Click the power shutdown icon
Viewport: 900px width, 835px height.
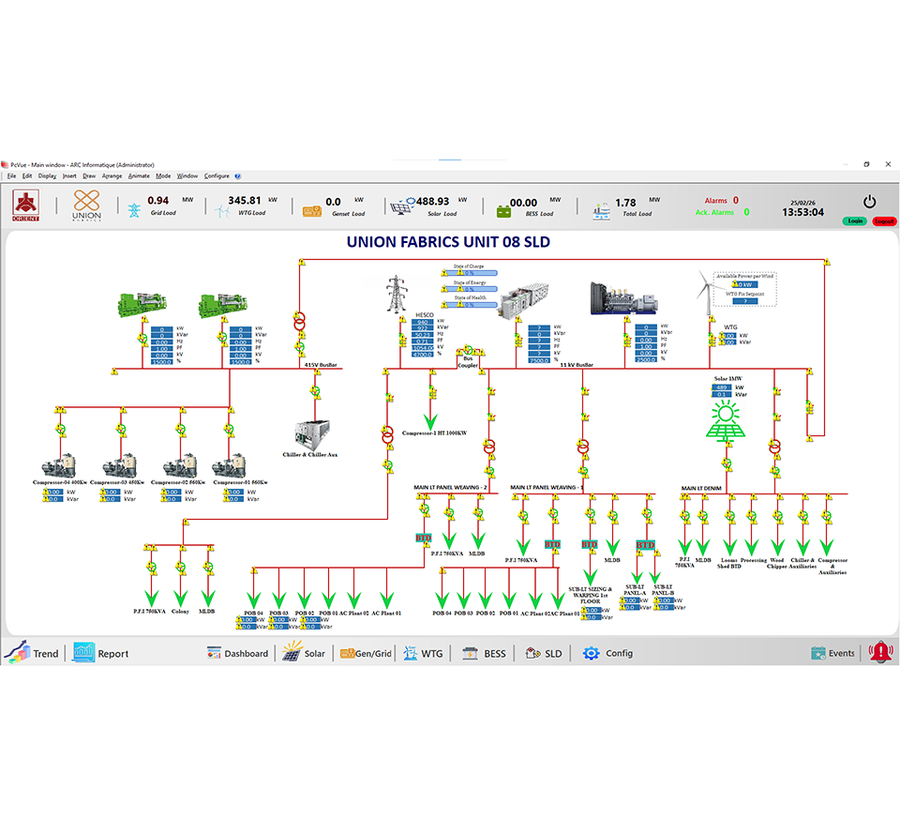pyautogui.click(x=869, y=202)
